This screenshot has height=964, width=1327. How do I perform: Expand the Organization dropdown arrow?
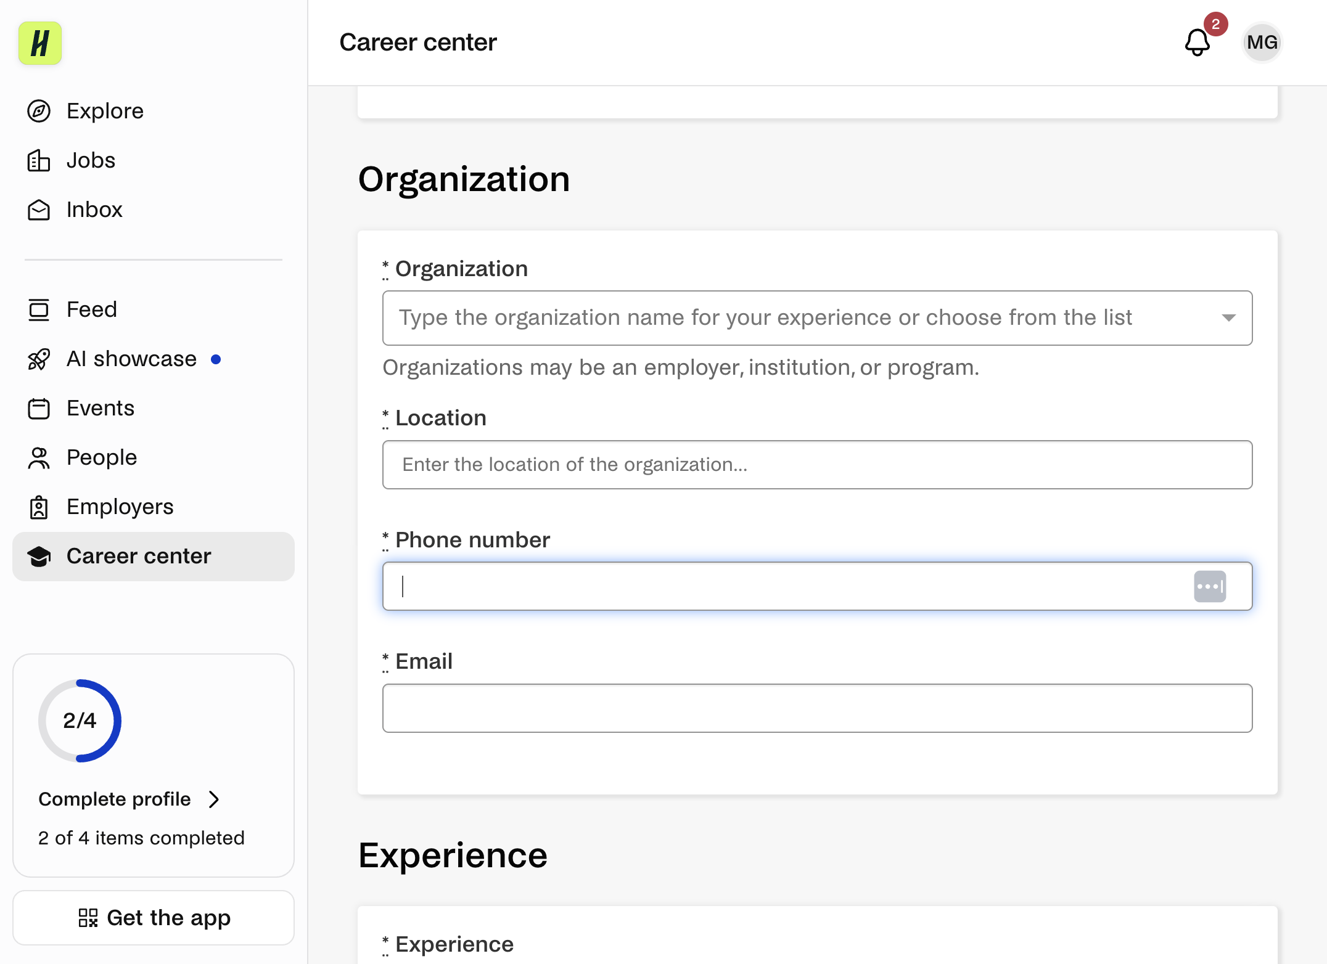[x=1228, y=318]
